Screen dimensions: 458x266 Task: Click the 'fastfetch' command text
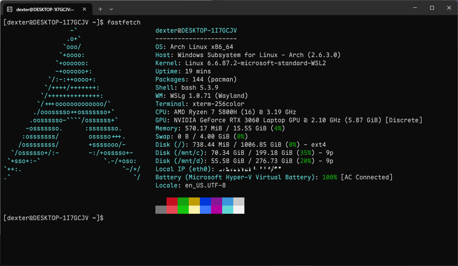tap(124, 23)
